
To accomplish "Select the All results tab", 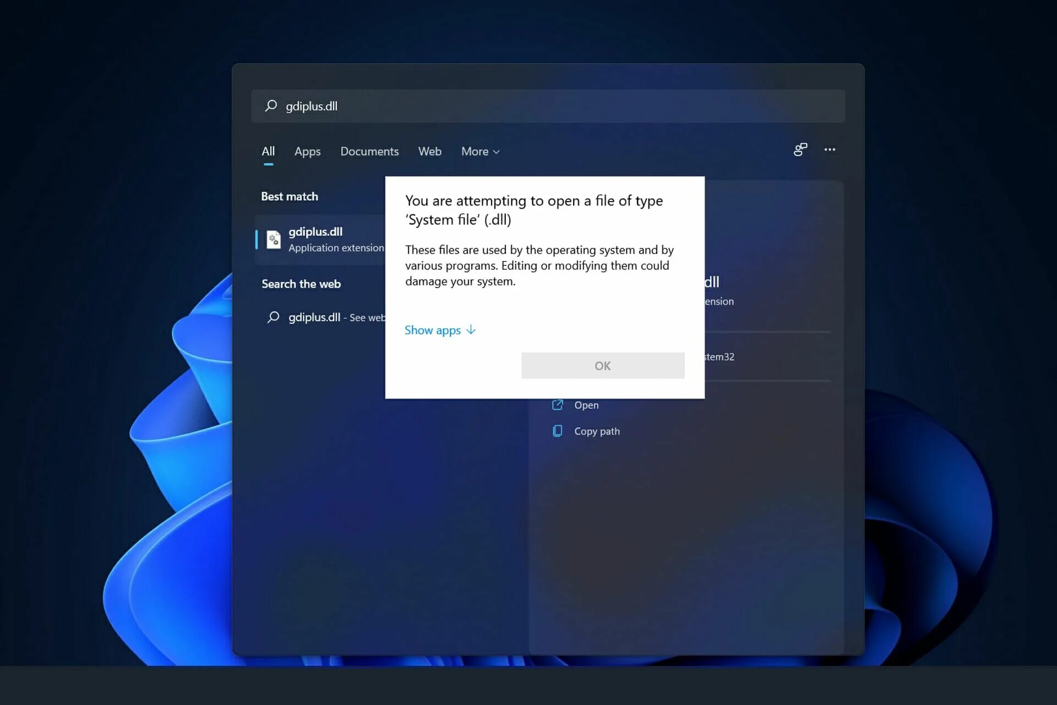I will 268,151.
